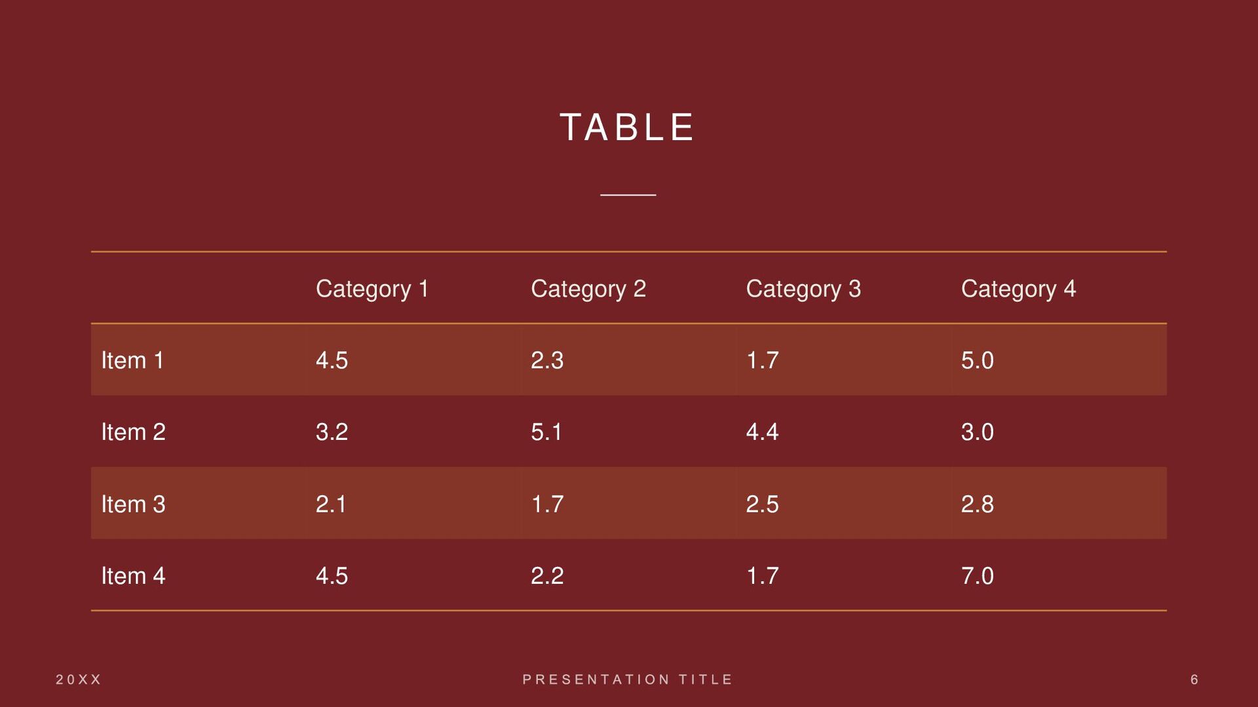This screenshot has height=707, width=1258.
Task: Select the cell with value 2.8
Action: pyautogui.click(x=977, y=504)
